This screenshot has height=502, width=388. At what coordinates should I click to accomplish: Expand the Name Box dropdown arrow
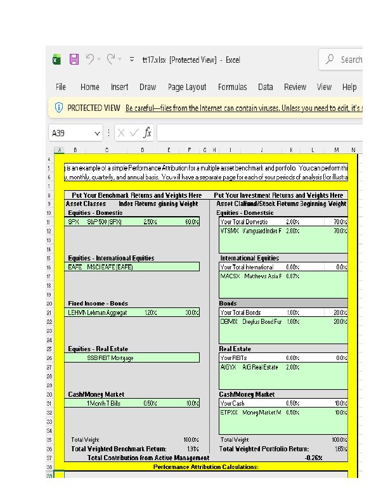coord(98,133)
